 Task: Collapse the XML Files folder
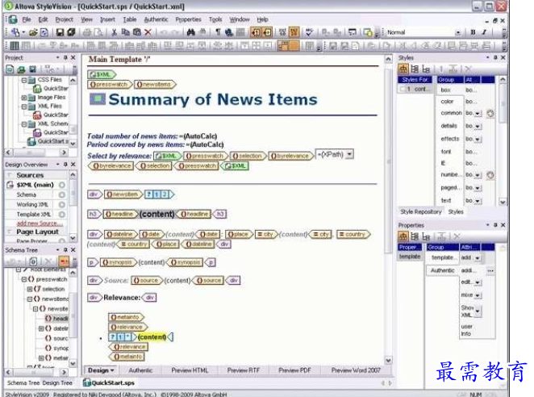[x=24, y=107]
